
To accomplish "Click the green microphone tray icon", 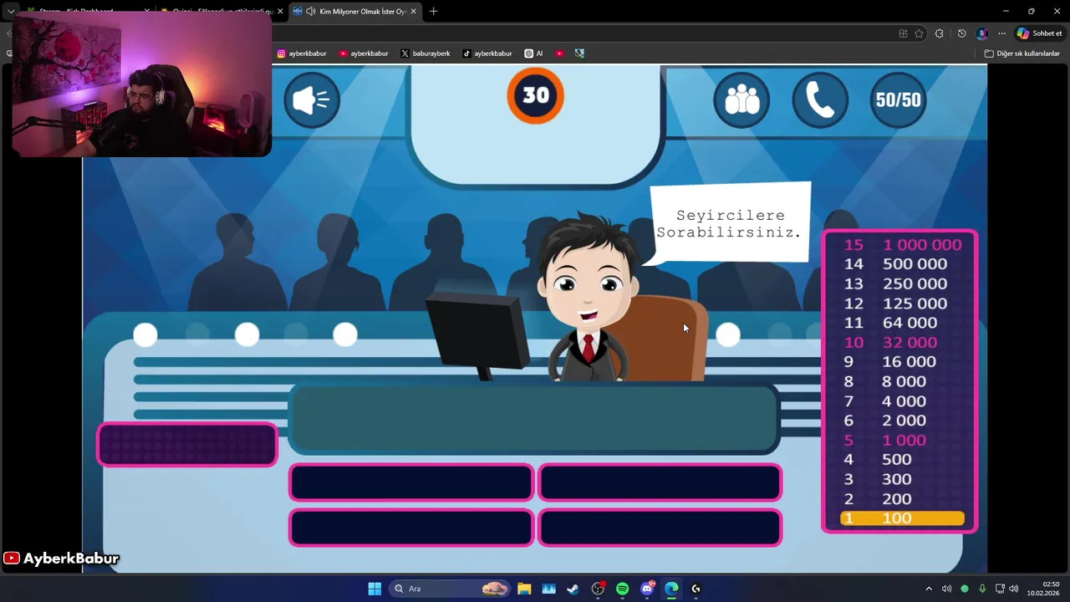I will (x=982, y=589).
